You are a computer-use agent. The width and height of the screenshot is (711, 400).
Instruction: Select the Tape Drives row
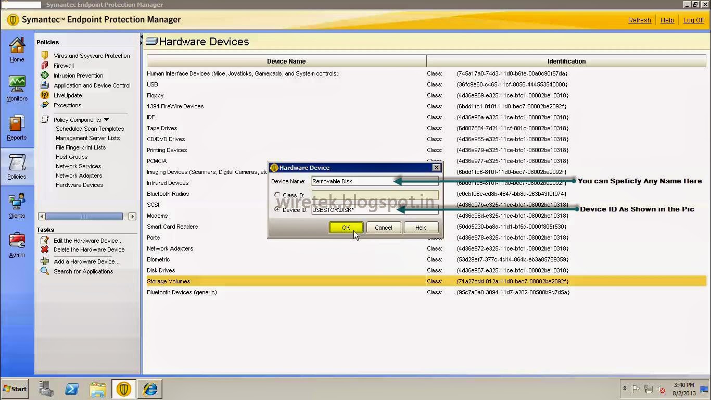pos(426,128)
